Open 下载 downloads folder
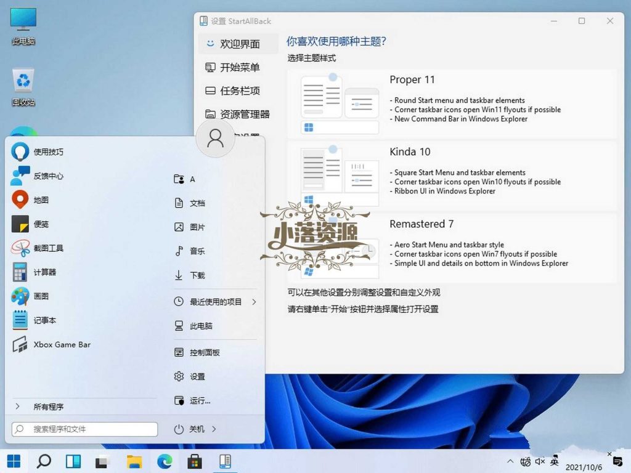Image resolution: width=631 pixels, height=473 pixels. [190, 275]
